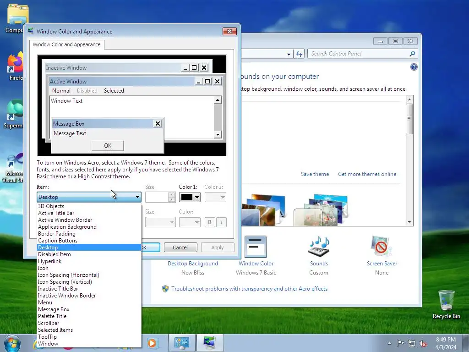
Task: Close the Window Color and Appearance dialog
Action: [230, 32]
